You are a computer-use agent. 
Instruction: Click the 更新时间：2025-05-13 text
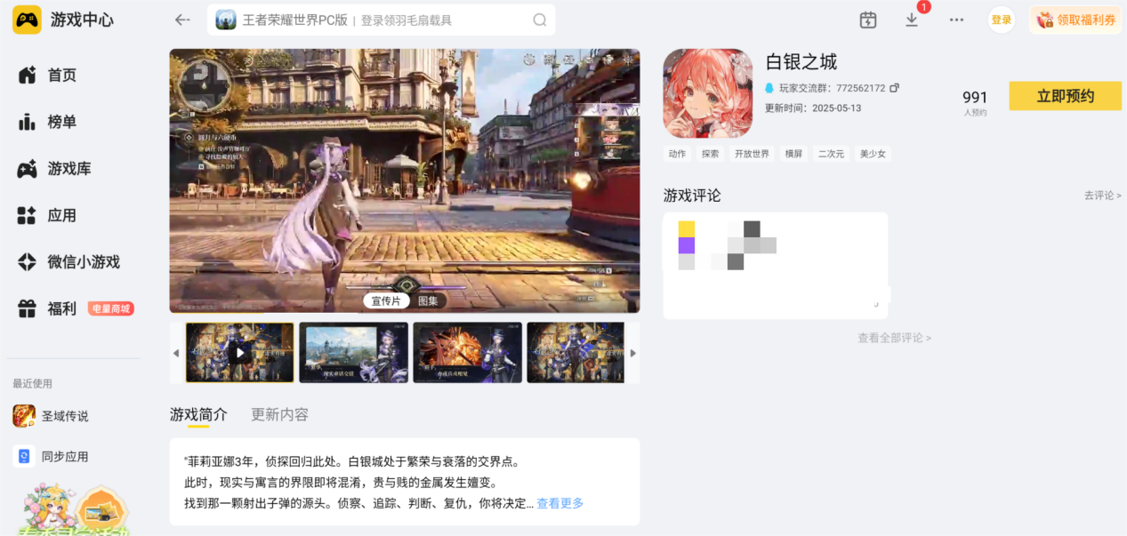(x=813, y=108)
